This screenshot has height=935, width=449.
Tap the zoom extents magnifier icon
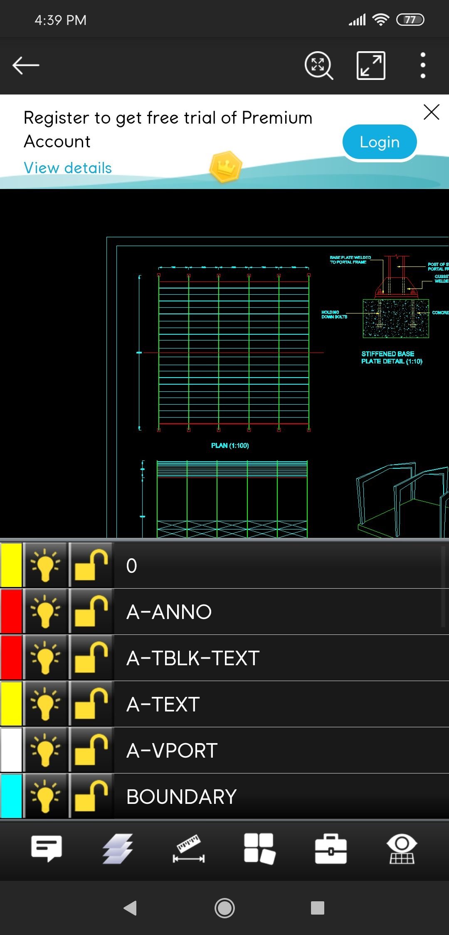(319, 65)
